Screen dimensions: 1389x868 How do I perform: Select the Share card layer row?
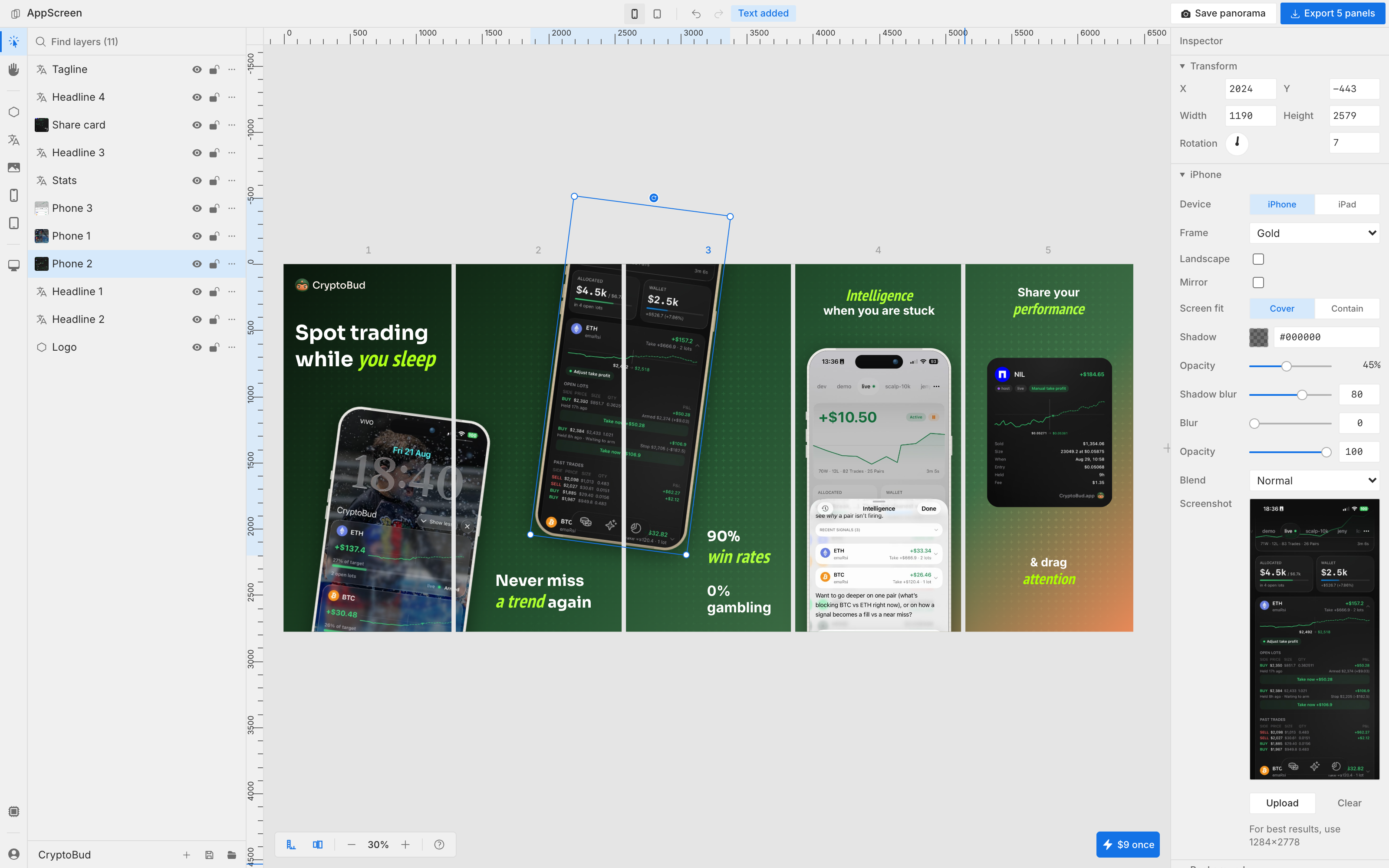click(x=137, y=125)
